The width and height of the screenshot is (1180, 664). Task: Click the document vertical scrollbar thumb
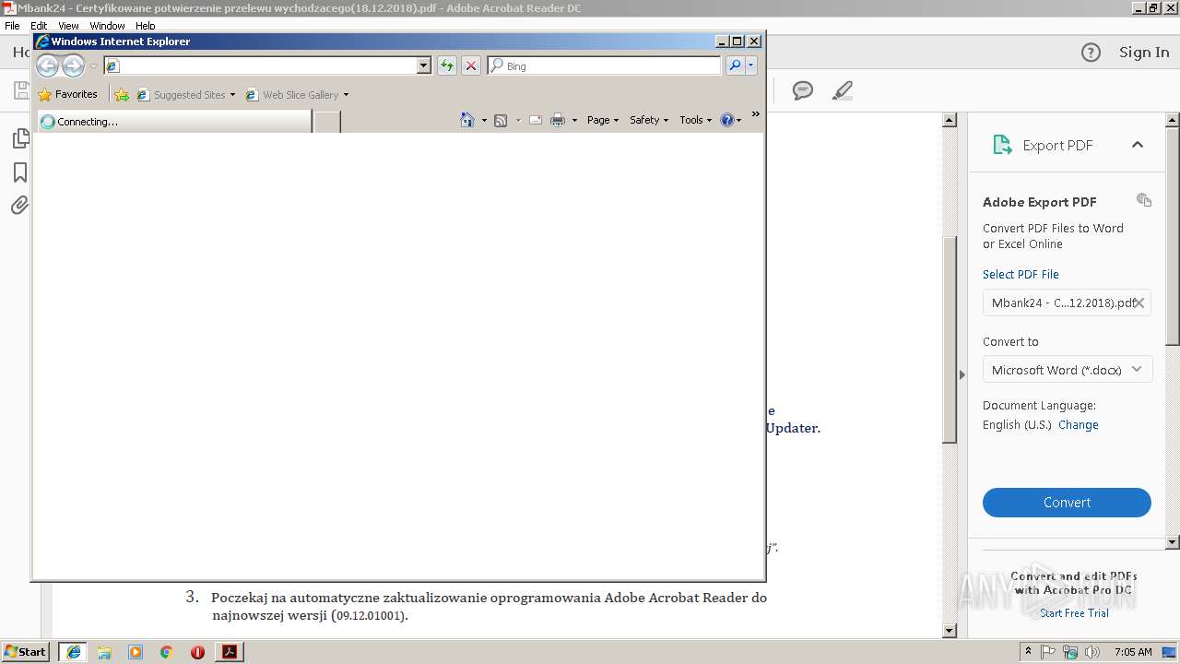tap(950, 339)
